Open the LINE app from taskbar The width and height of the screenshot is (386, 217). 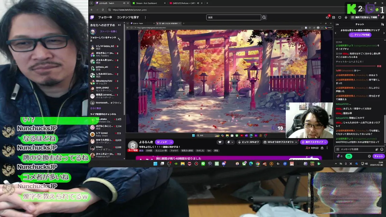(203, 164)
